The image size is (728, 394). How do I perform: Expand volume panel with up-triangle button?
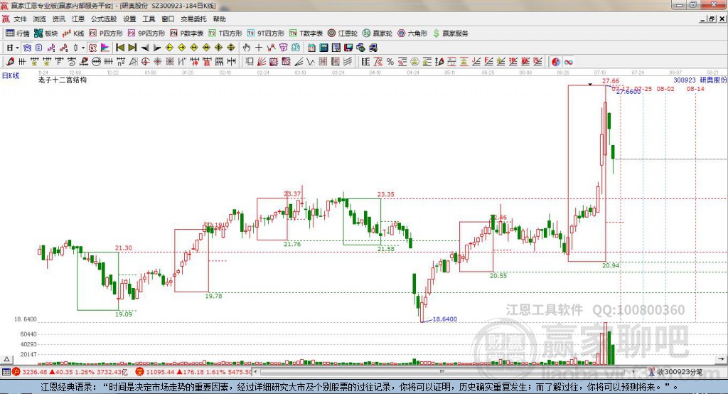tap(6, 359)
